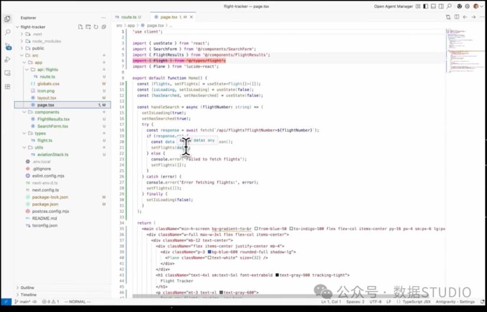The height and width of the screenshot is (312, 487).
Task: Create a new file in flight-tracker
Action: pos(80,27)
